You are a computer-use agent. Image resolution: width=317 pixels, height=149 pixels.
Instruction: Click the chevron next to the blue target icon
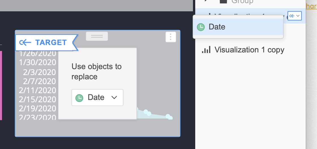(298, 16)
